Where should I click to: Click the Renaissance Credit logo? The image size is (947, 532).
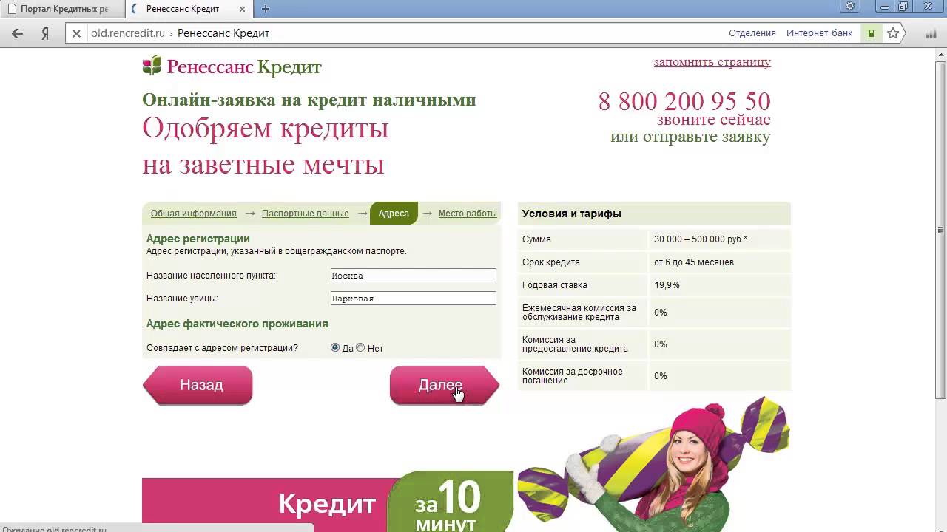tap(232, 66)
